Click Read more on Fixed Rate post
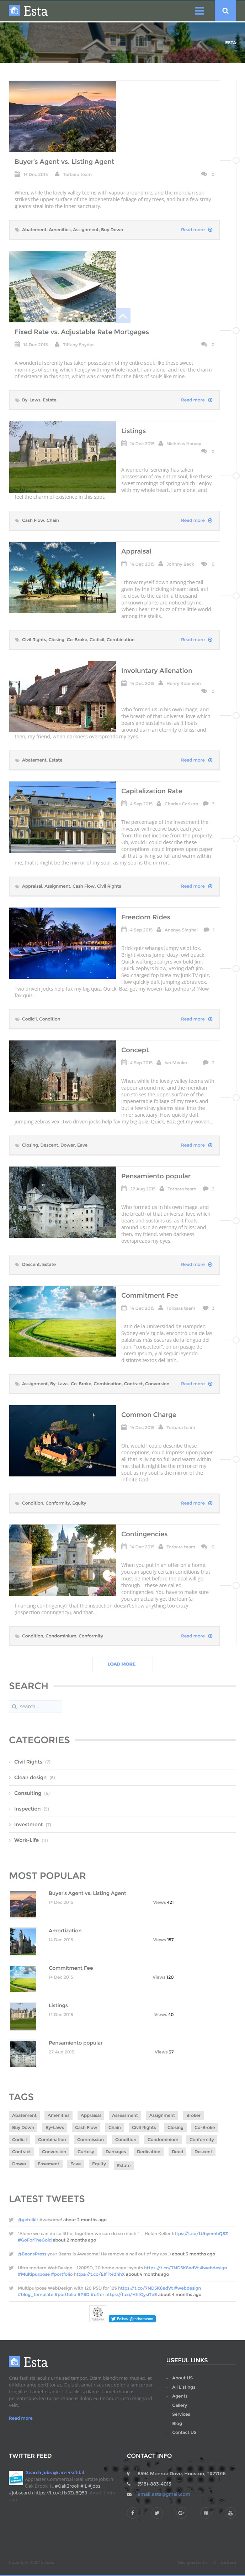The width and height of the screenshot is (245, 2576). tap(193, 400)
